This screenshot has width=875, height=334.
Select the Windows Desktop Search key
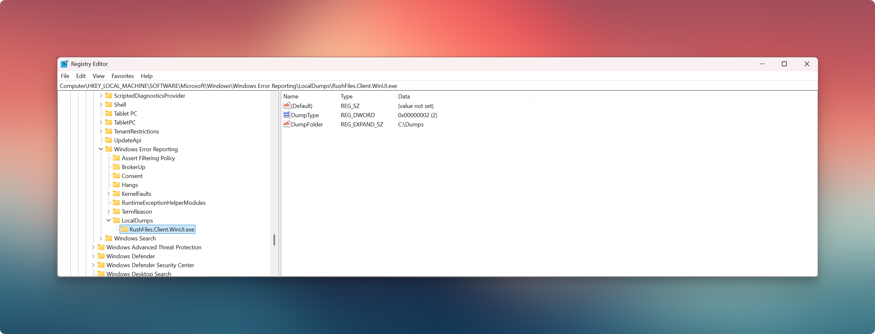click(x=139, y=274)
